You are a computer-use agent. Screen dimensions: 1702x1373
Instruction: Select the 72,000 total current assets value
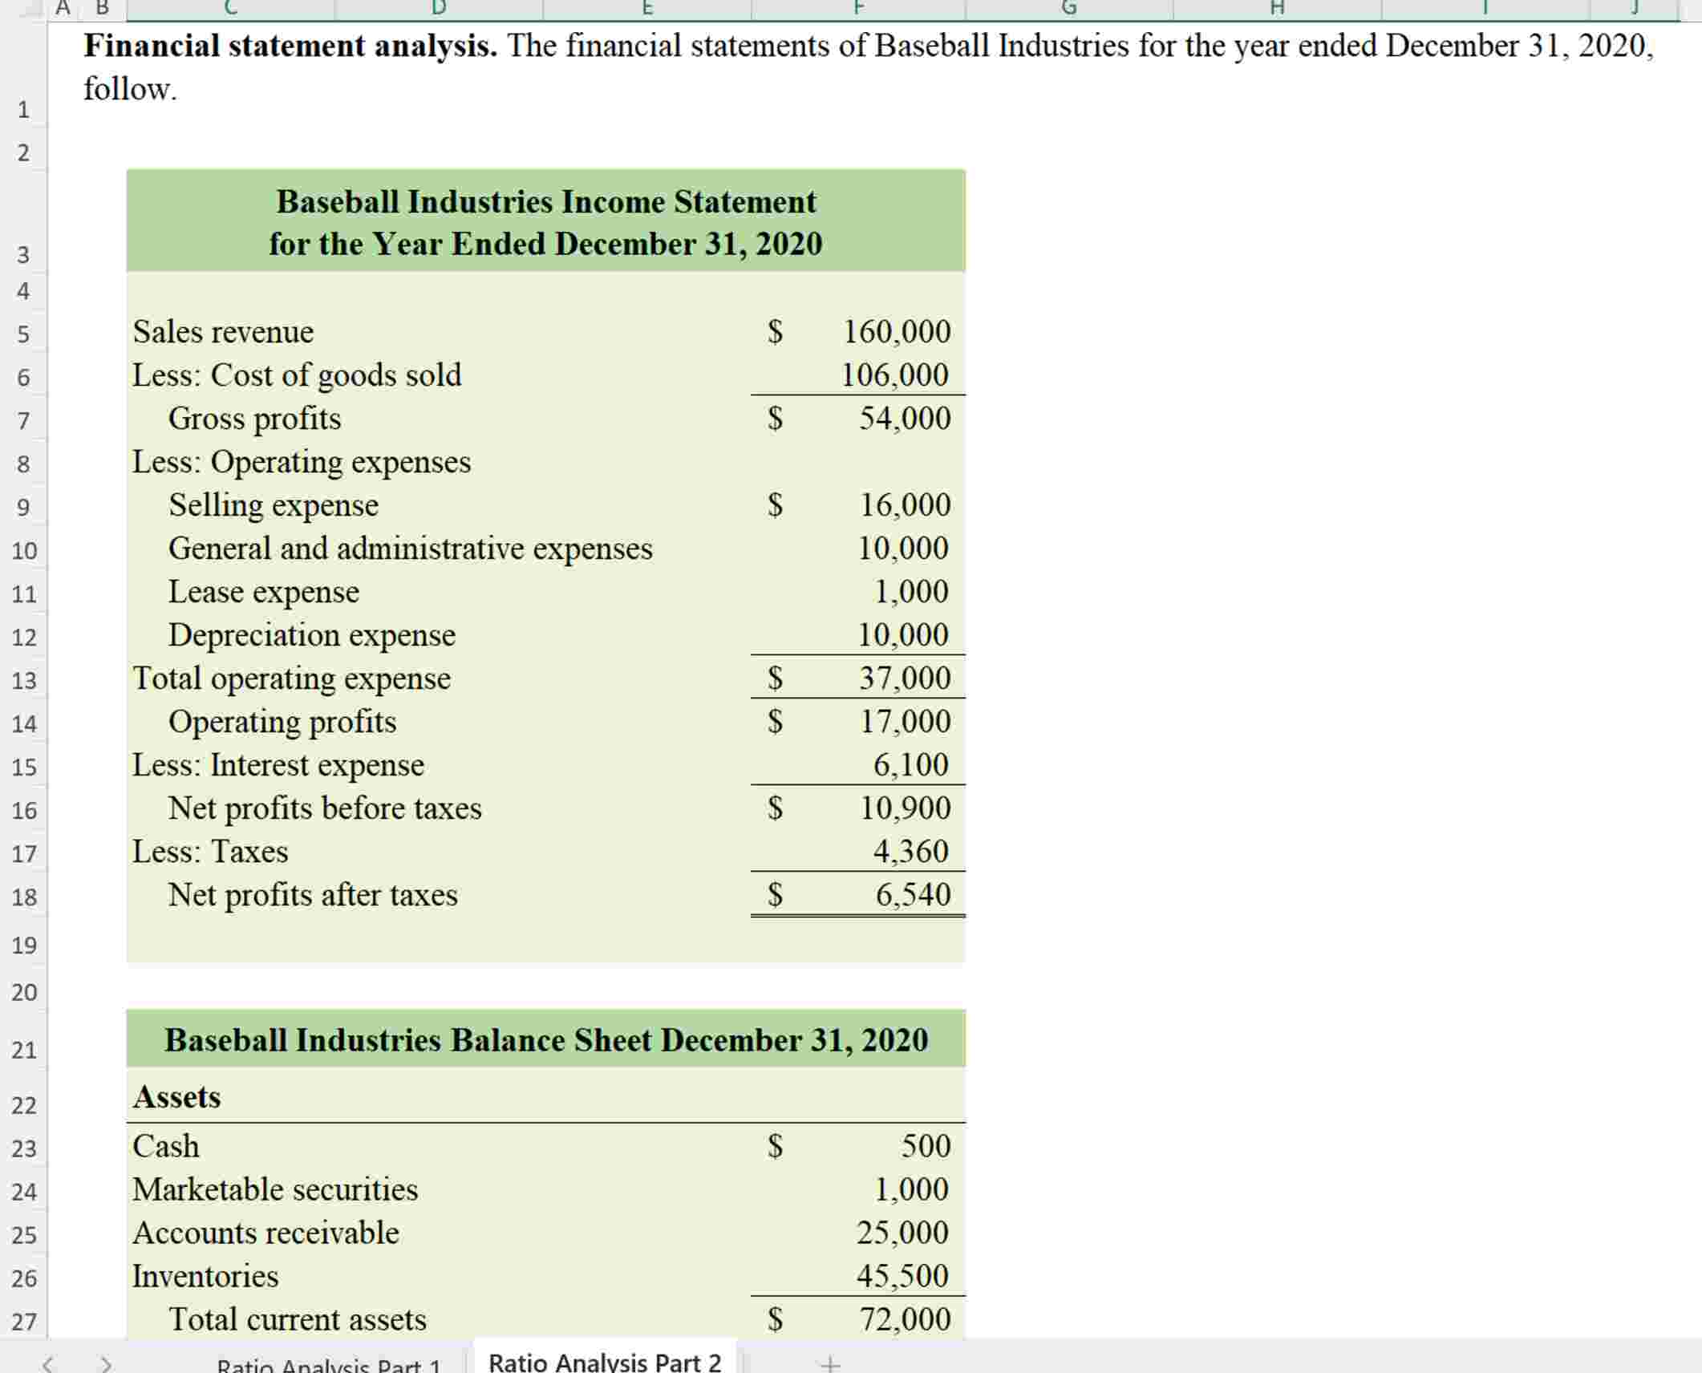tap(906, 1319)
